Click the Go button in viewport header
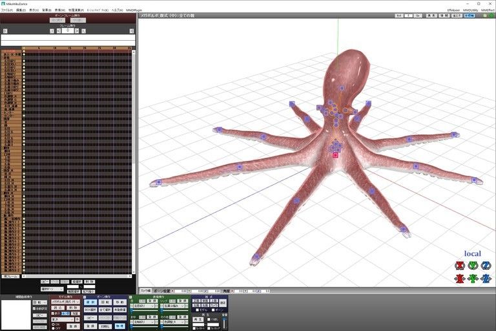Image resolution: width=496 pixels, height=331 pixels. [418, 16]
